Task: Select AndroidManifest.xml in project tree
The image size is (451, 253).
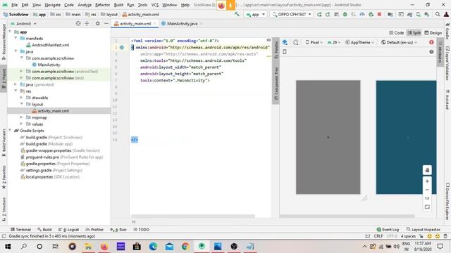Action: tap(50, 45)
